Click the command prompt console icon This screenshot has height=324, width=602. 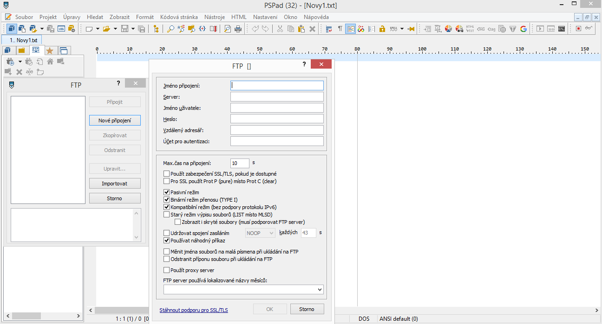(x=562, y=29)
